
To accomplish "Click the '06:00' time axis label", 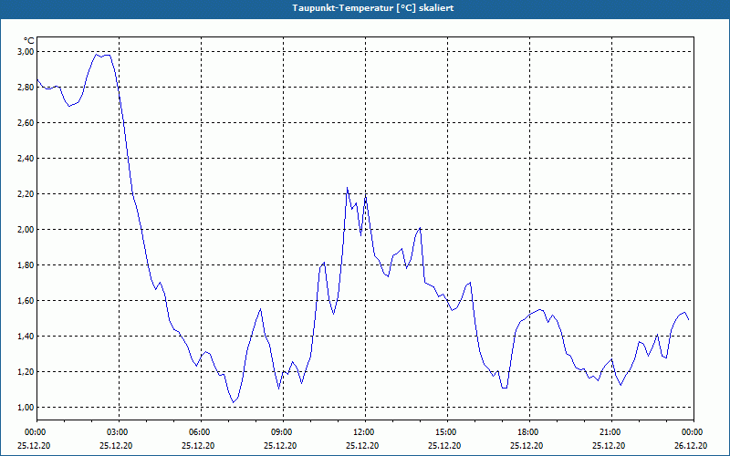I will click(x=201, y=432).
